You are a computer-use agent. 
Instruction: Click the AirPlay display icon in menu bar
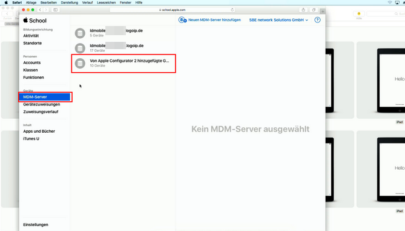pos(397,2)
